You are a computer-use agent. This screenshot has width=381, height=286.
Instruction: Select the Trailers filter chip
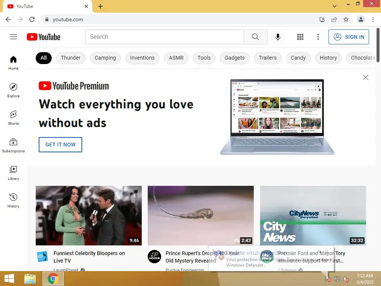[x=268, y=58]
